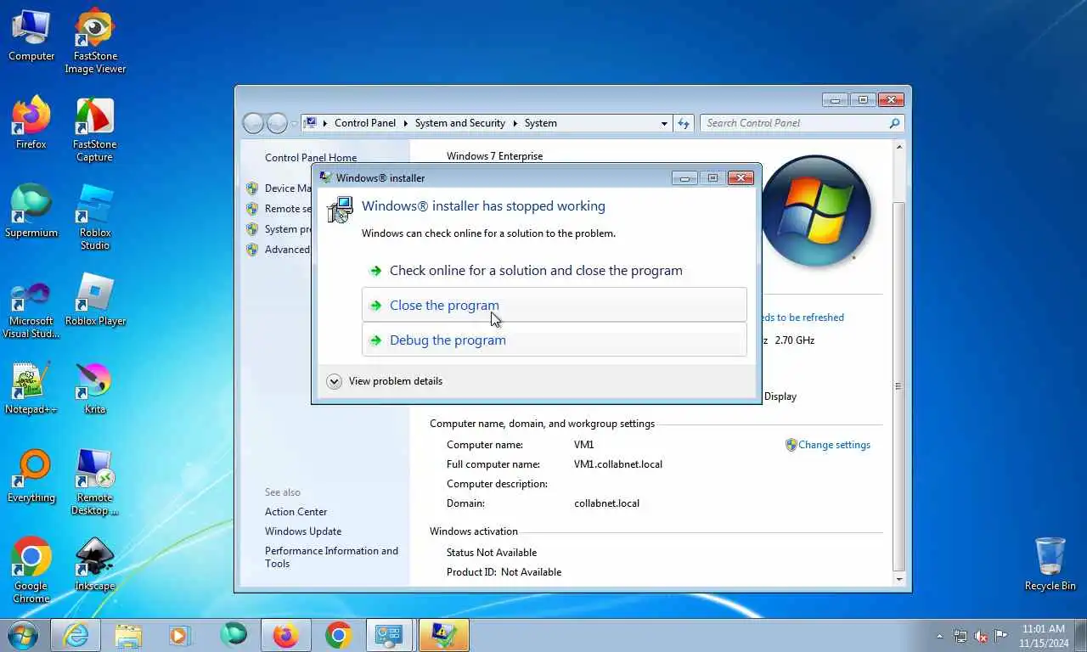Screen dimensions: 1087x652
Task: Click the network tray icon
Action: pos(960,636)
